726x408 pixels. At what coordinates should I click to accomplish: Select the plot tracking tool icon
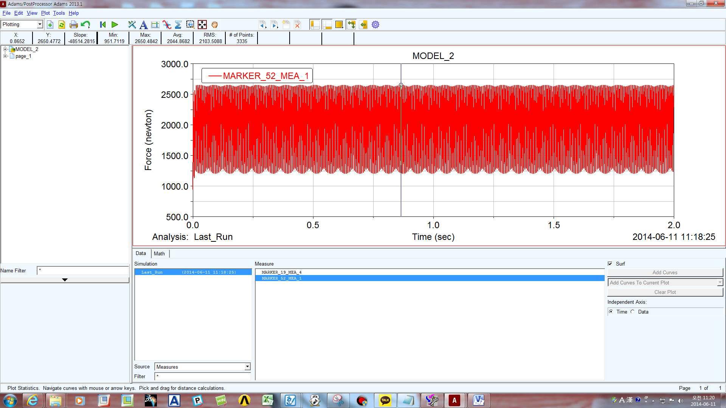click(x=132, y=25)
